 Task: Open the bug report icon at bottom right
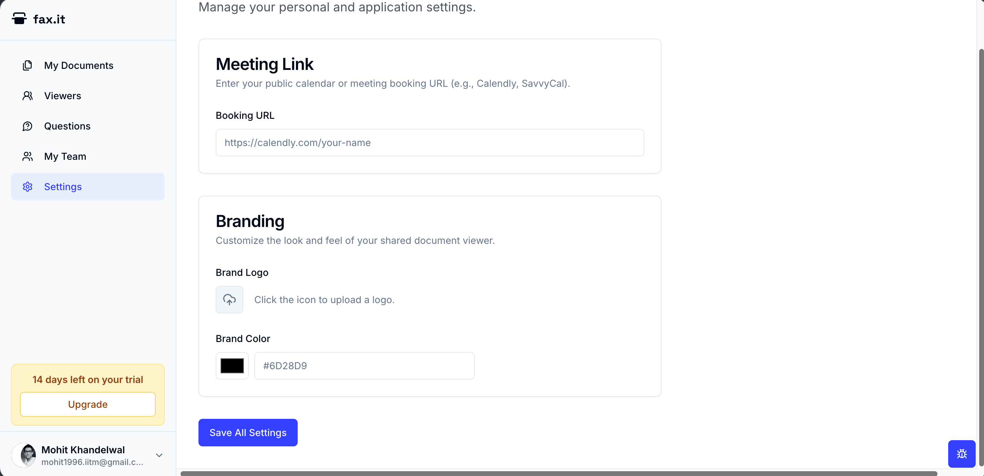coord(962,454)
